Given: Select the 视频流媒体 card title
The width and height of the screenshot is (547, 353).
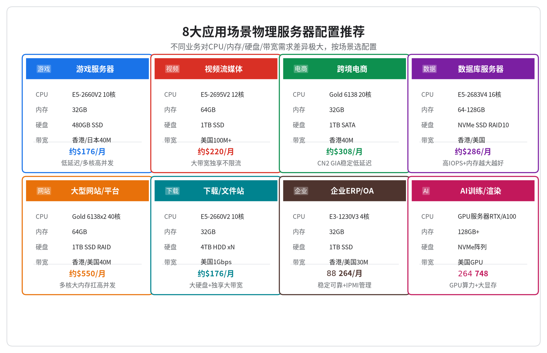Looking at the screenshot, I should [x=223, y=69].
